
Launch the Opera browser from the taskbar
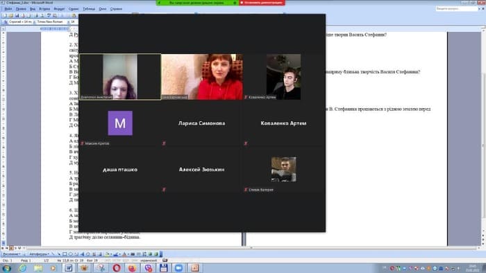(x=117, y=268)
